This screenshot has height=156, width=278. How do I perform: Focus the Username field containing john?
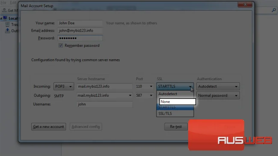pyautogui.click(x=105, y=104)
